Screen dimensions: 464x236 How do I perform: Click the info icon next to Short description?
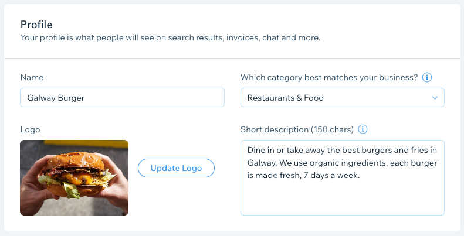(363, 129)
